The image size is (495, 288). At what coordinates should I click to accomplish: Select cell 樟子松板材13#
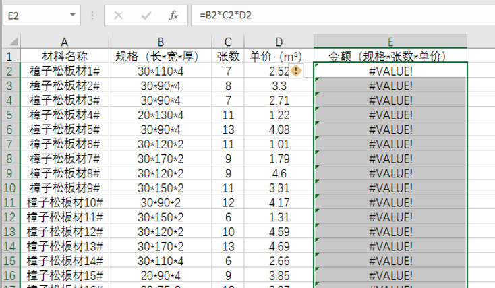(65, 246)
